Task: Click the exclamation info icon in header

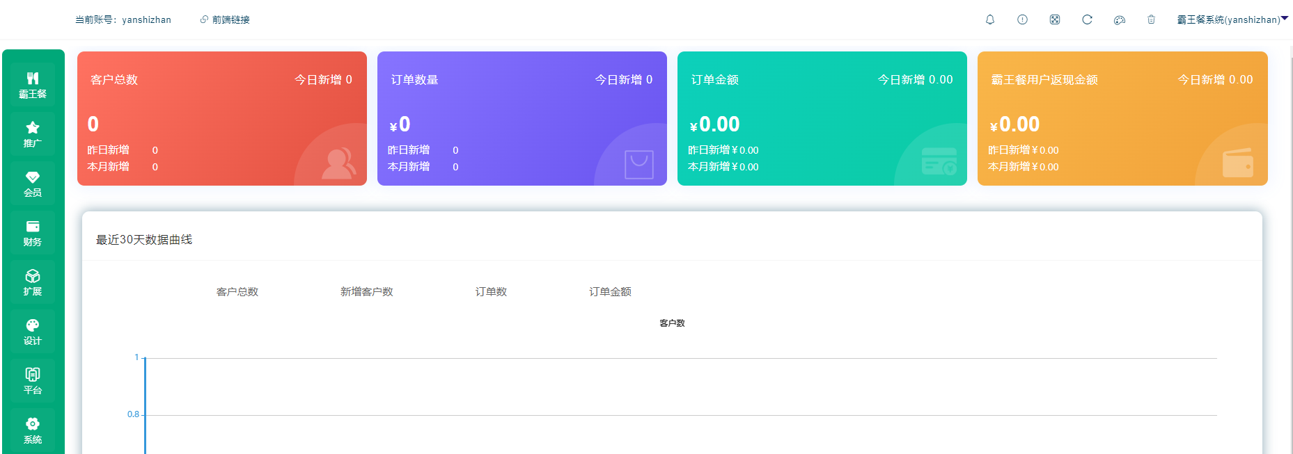Action: click(1022, 19)
